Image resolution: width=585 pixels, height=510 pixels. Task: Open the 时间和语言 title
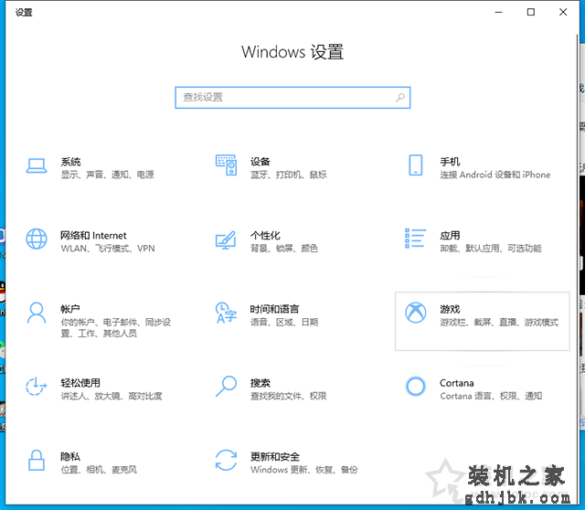pyautogui.click(x=274, y=309)
